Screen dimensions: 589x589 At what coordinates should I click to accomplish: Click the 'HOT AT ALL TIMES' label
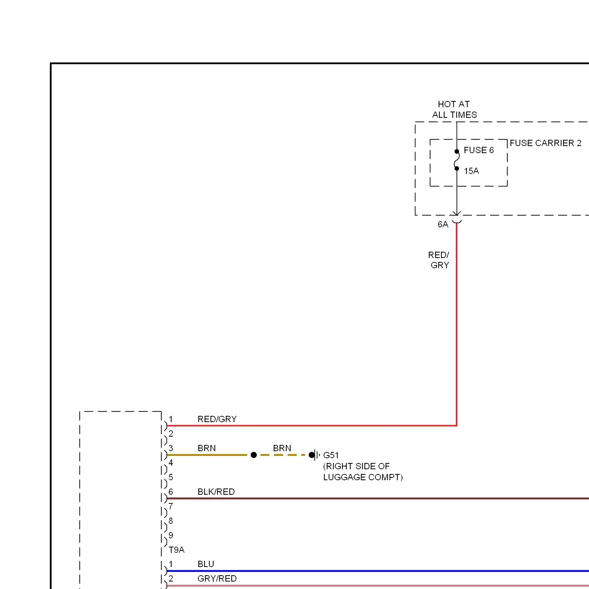454,110
